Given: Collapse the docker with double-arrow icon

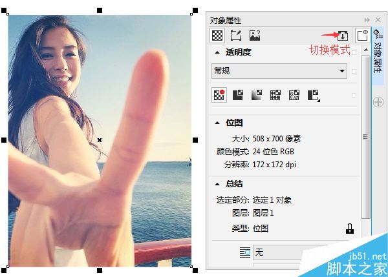Looking at the screenshot, I should (367, 20).
